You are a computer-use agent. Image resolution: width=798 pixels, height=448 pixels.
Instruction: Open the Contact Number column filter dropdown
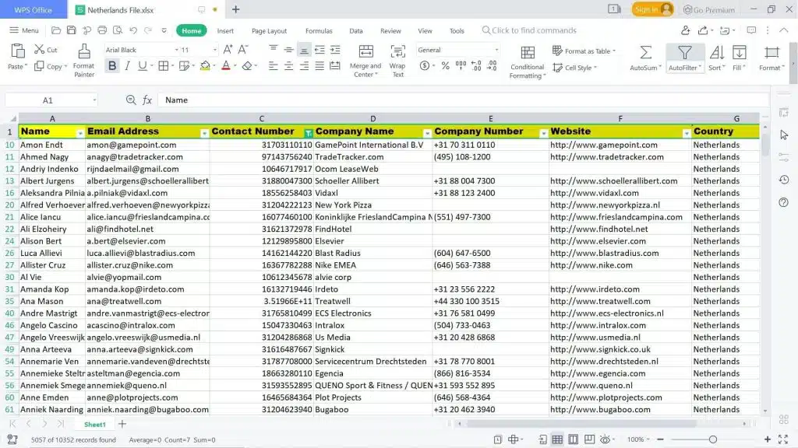point(309,133)
